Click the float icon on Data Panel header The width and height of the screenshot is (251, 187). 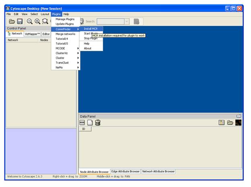239,116
